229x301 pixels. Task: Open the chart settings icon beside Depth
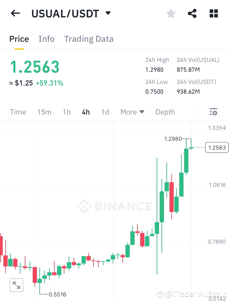213,112
